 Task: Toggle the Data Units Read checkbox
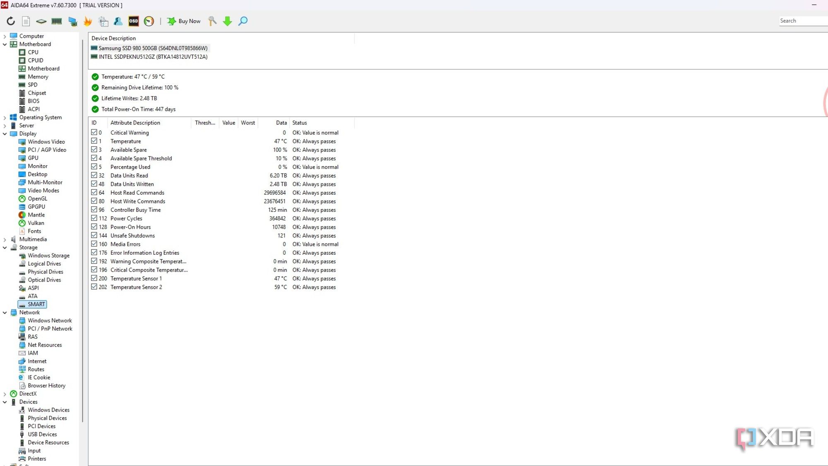coord(94,175)
